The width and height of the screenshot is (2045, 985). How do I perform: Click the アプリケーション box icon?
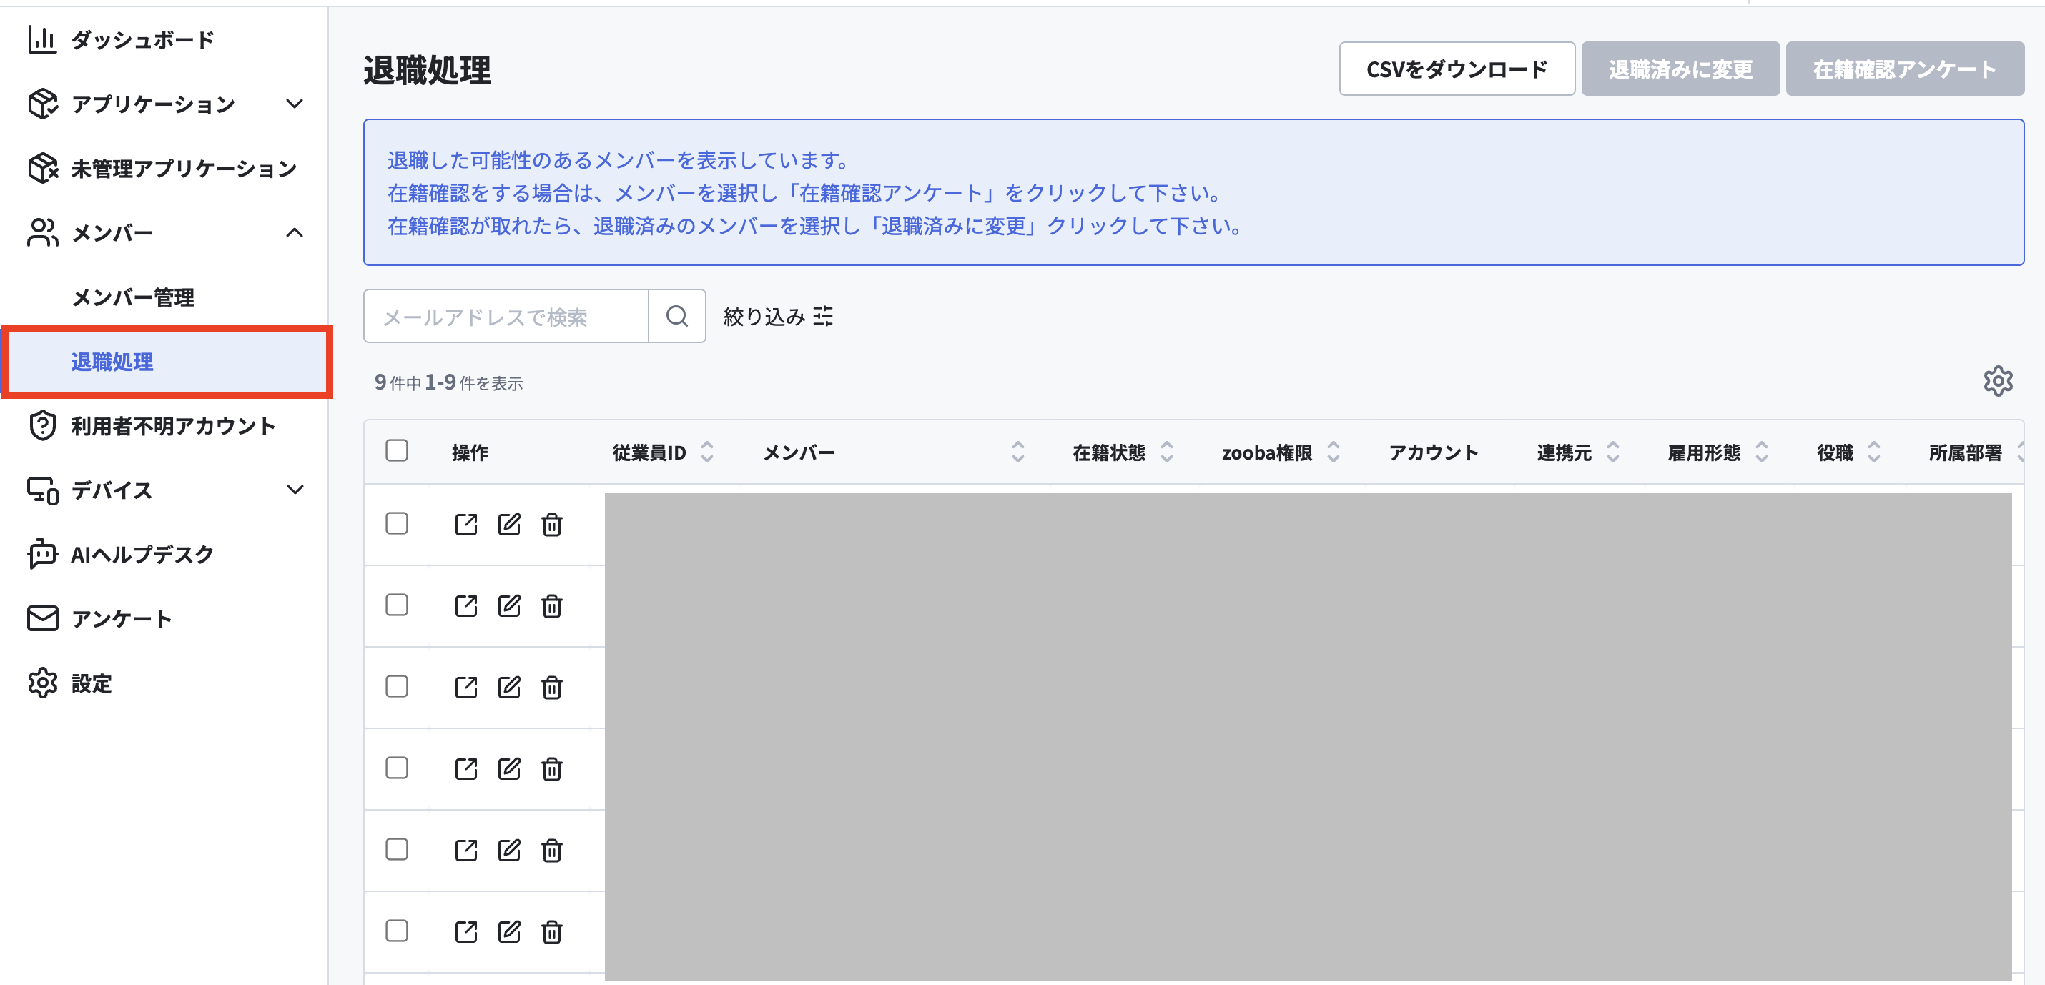(x=42, y=104)
